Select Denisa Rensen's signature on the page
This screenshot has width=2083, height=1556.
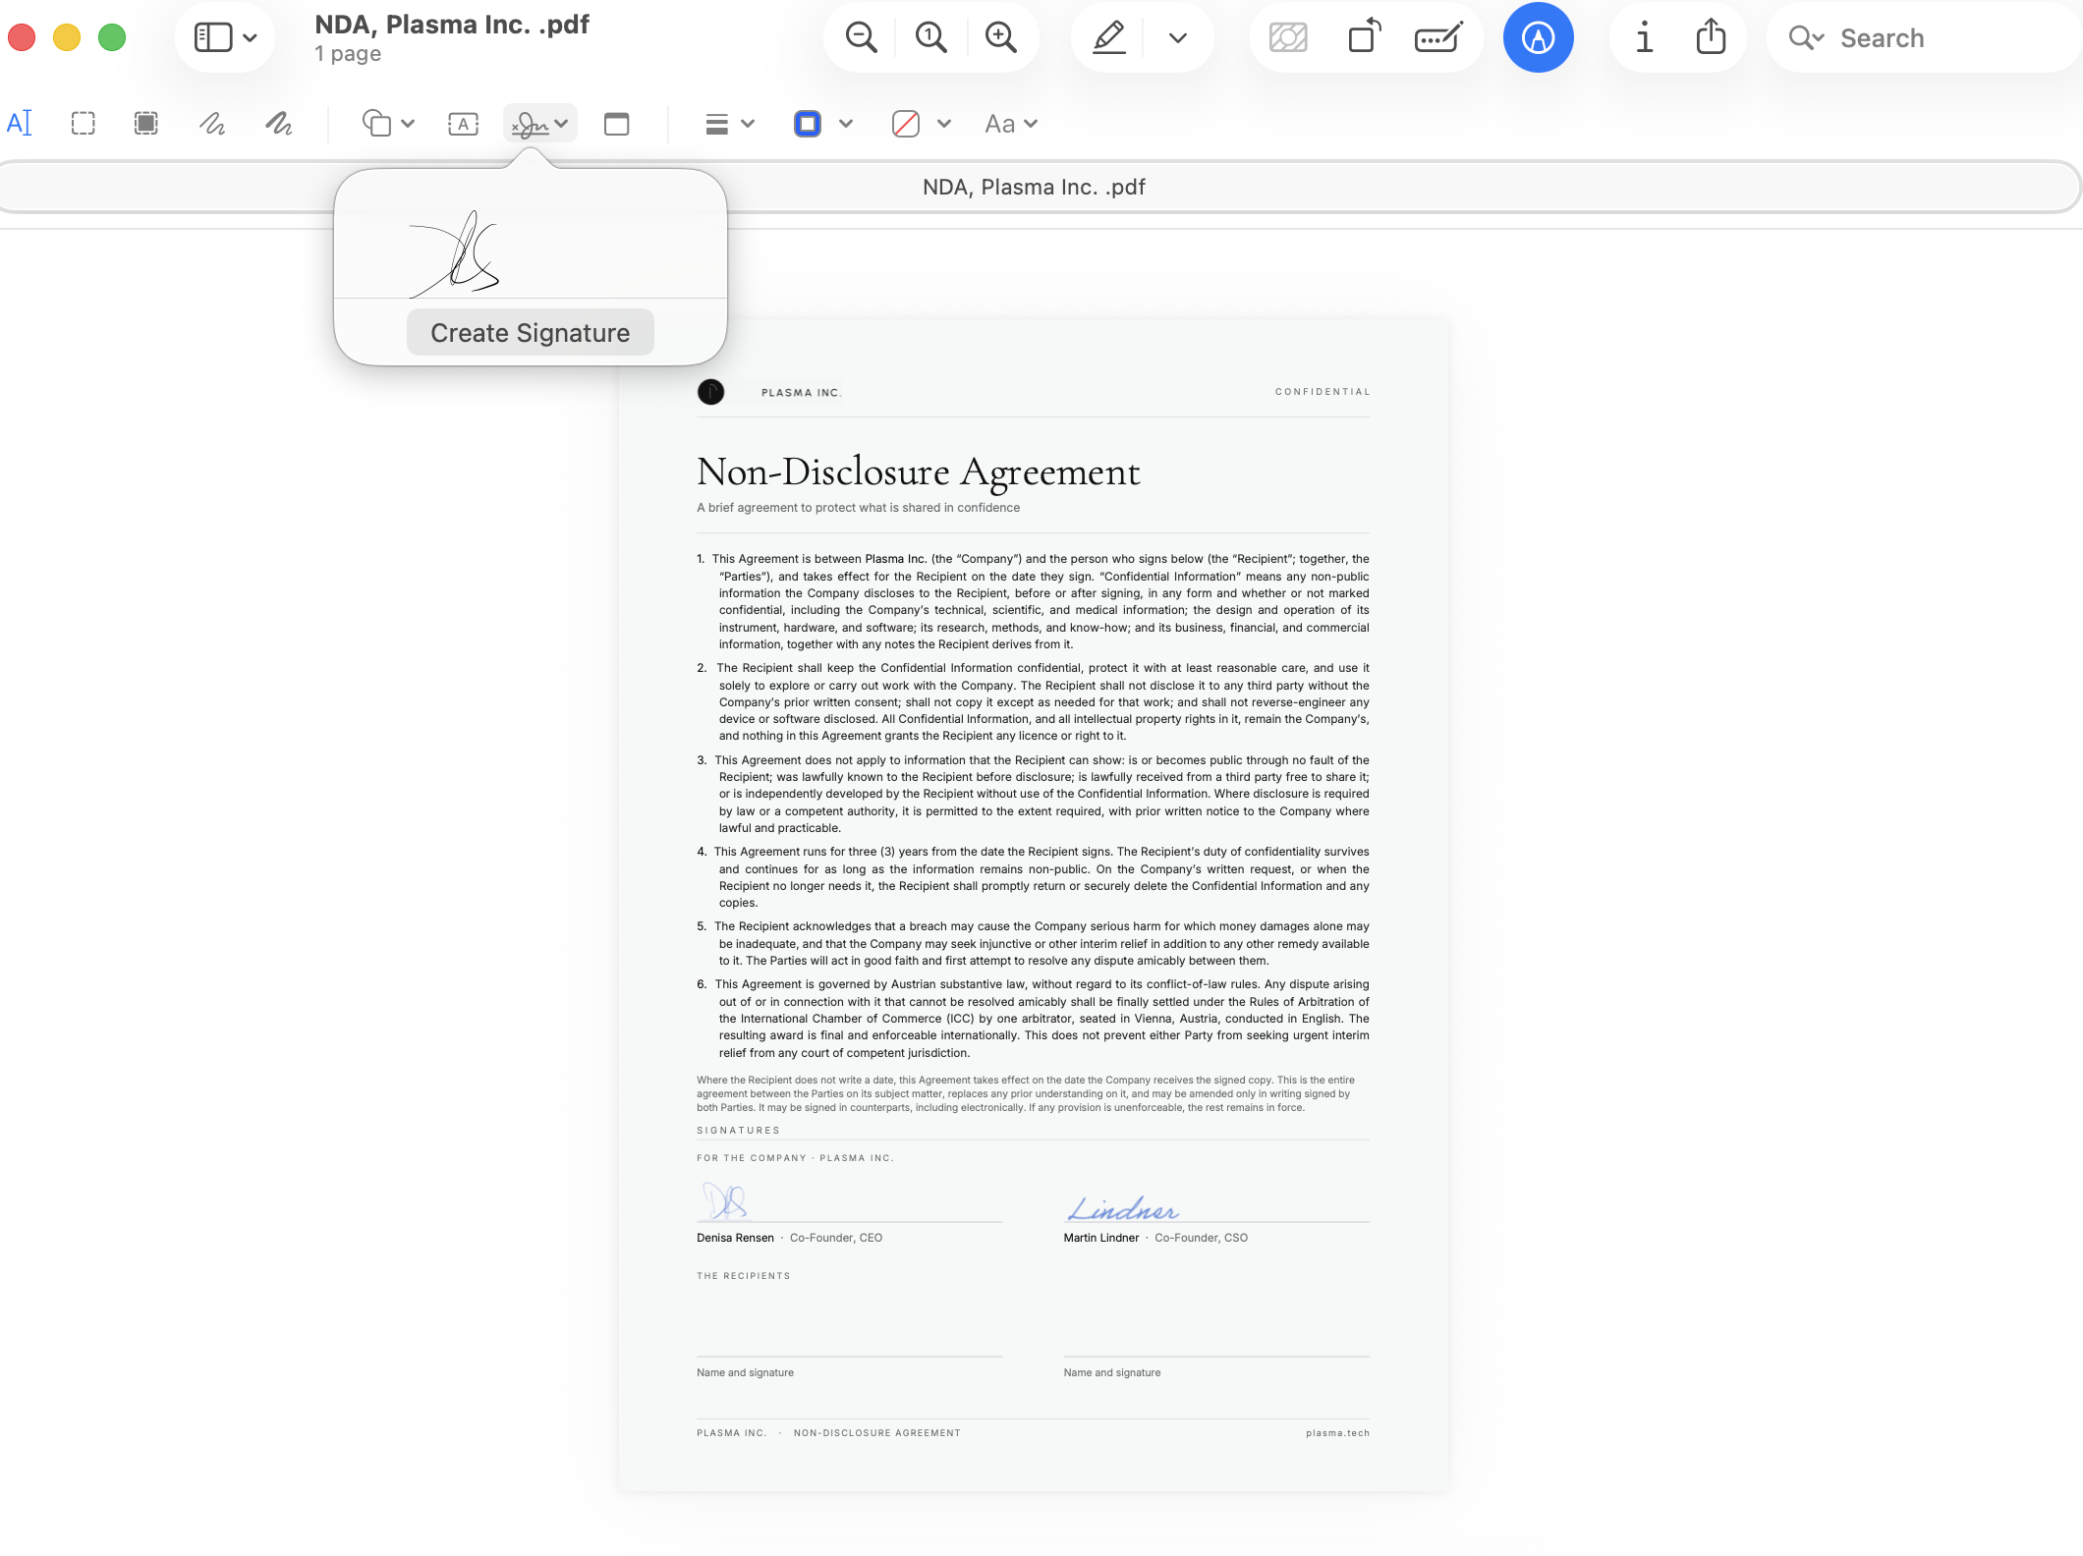click(x=725, y=1200)
